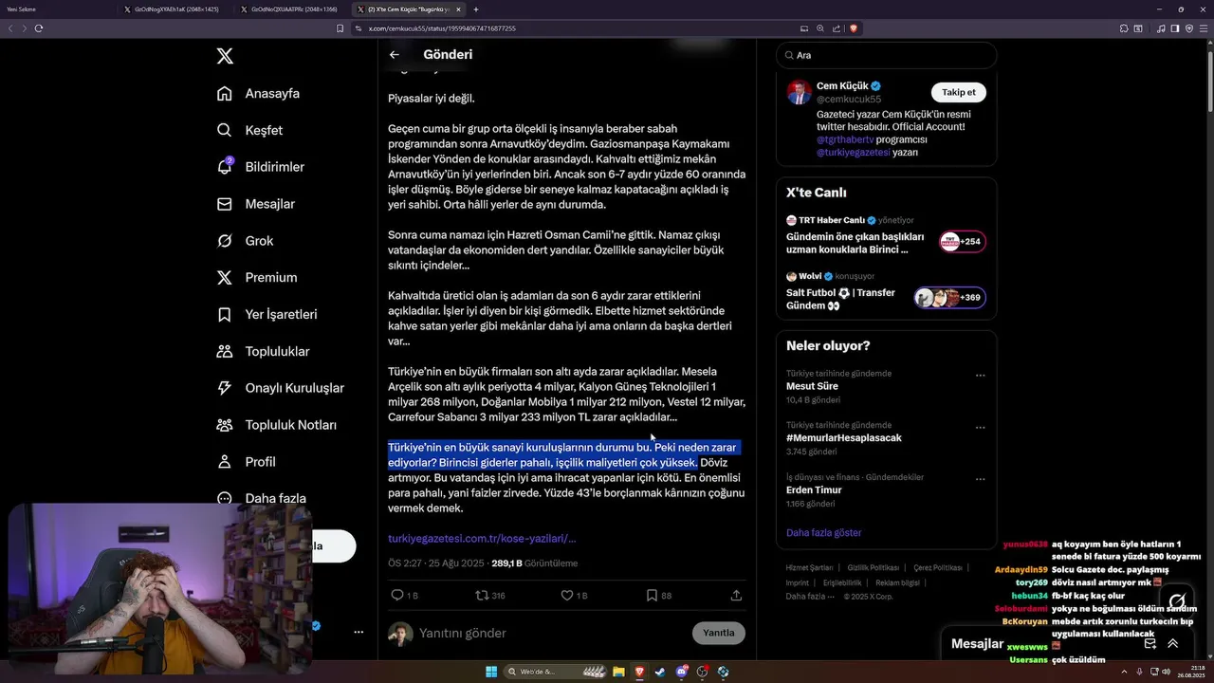Click the browser bookmark icon by address bar
Screen dimensions: 1214x683
(340, 28)
